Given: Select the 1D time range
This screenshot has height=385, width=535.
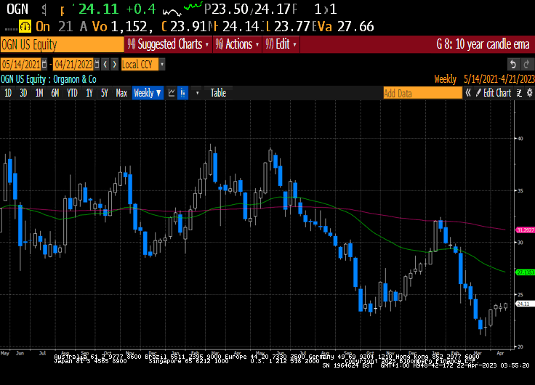Looking at the screenshot, I should click(x=8, y=93).
